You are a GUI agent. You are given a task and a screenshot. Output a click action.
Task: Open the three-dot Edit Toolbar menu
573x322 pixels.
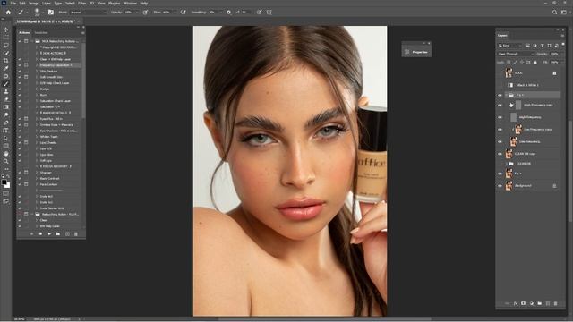coord(6,169)
